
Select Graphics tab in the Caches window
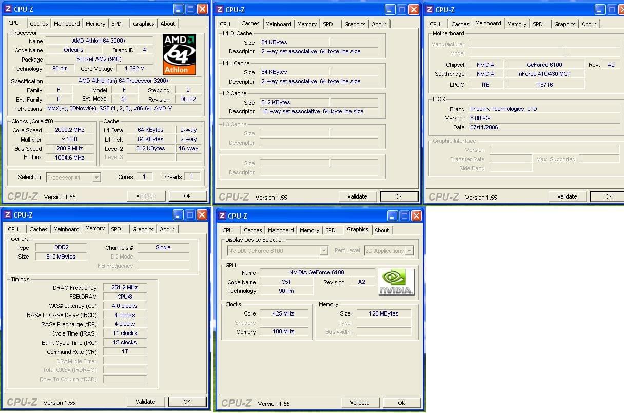pyautogui.click(x=355, y=24)
